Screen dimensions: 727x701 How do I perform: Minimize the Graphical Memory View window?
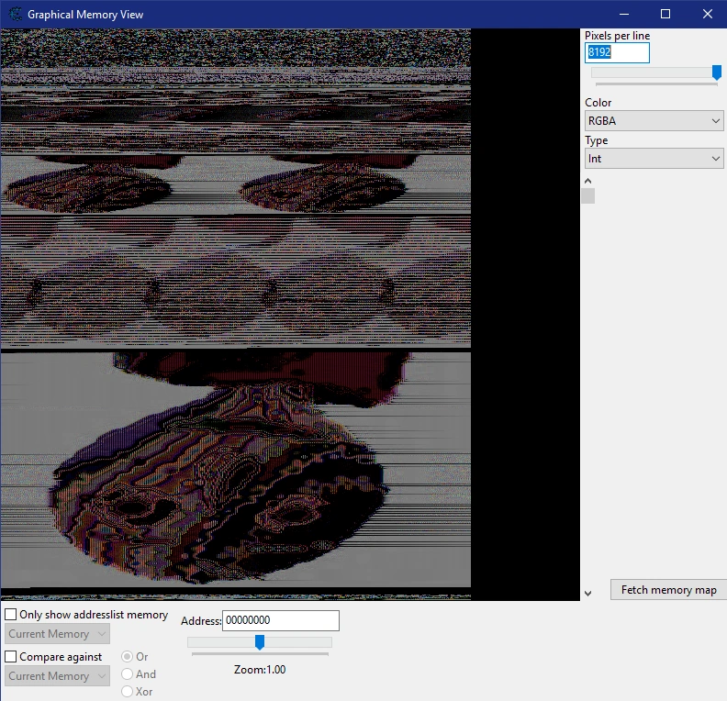[624, 14]
